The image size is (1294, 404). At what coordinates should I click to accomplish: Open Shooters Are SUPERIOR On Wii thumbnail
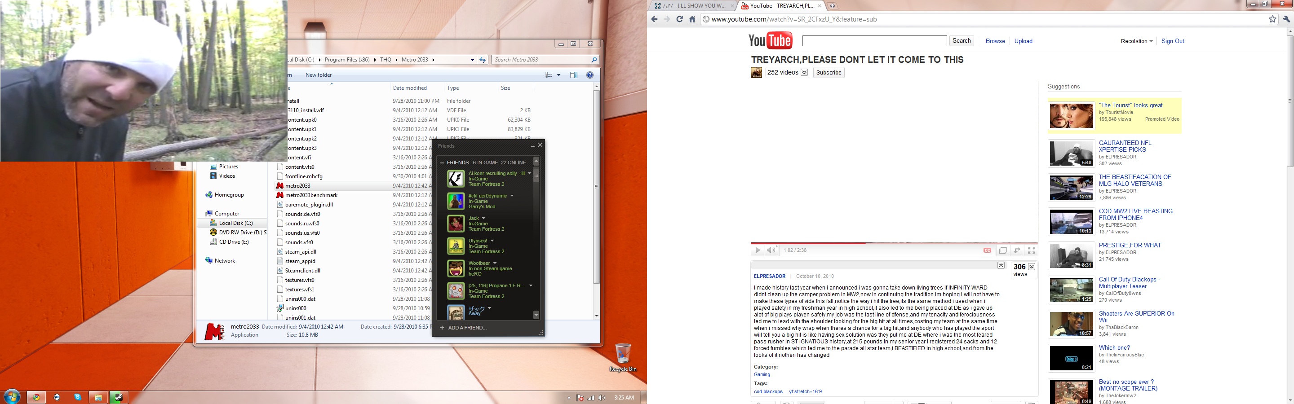tap(1072, 324)
